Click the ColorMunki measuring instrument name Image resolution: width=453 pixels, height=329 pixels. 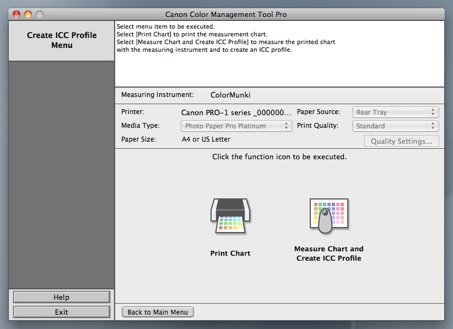click(x=230, y=95)
